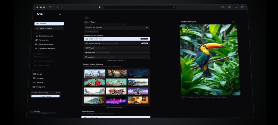The height and width of the screenshot is (125, 278).
Task: Collapse the app sidebar with double-chevron icon
Action: click(60, 14)
